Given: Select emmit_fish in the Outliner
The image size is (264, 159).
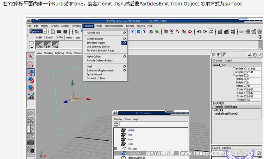Looking at the screenshot, I should pos(134,153).
